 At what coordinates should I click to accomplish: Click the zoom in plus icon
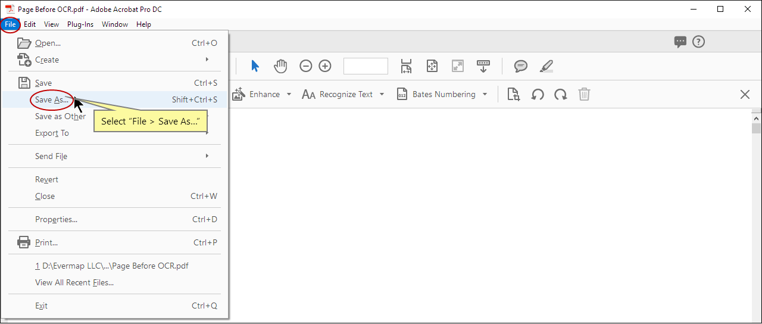(325, 66)
